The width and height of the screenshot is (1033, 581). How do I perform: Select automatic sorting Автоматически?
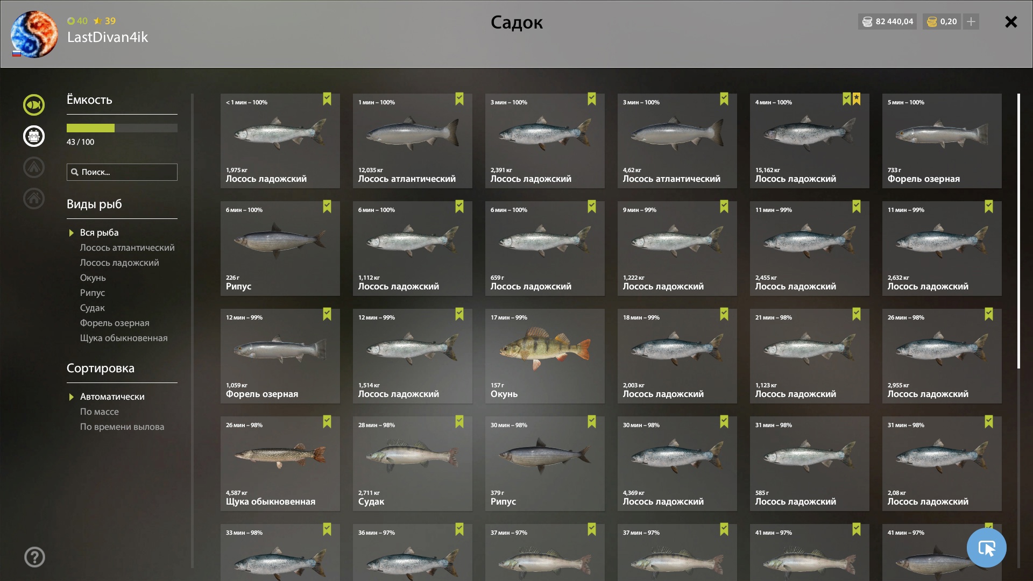tap(112, 396)
